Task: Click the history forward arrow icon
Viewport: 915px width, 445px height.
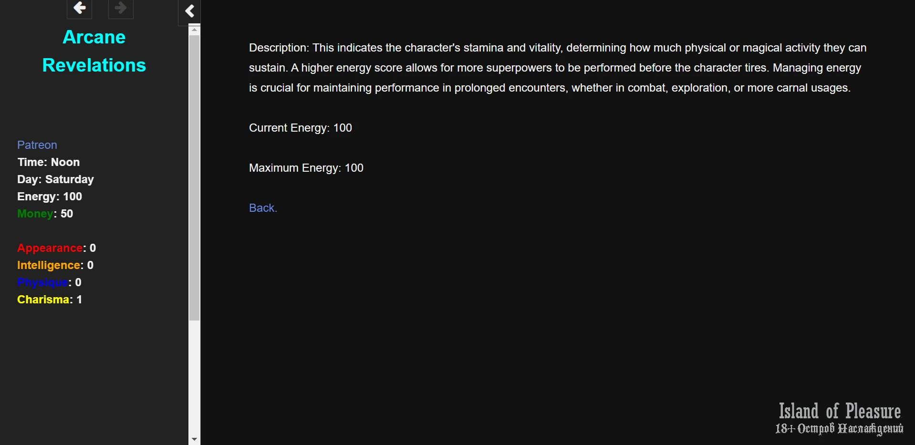Action: pos(121,8)
